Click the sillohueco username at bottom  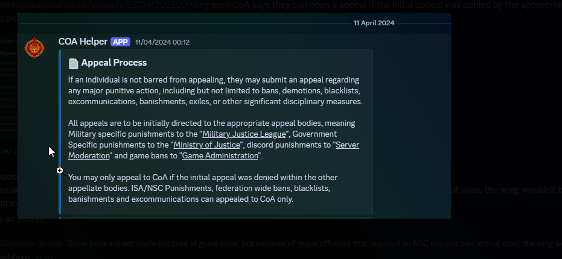tap(17, 244)
